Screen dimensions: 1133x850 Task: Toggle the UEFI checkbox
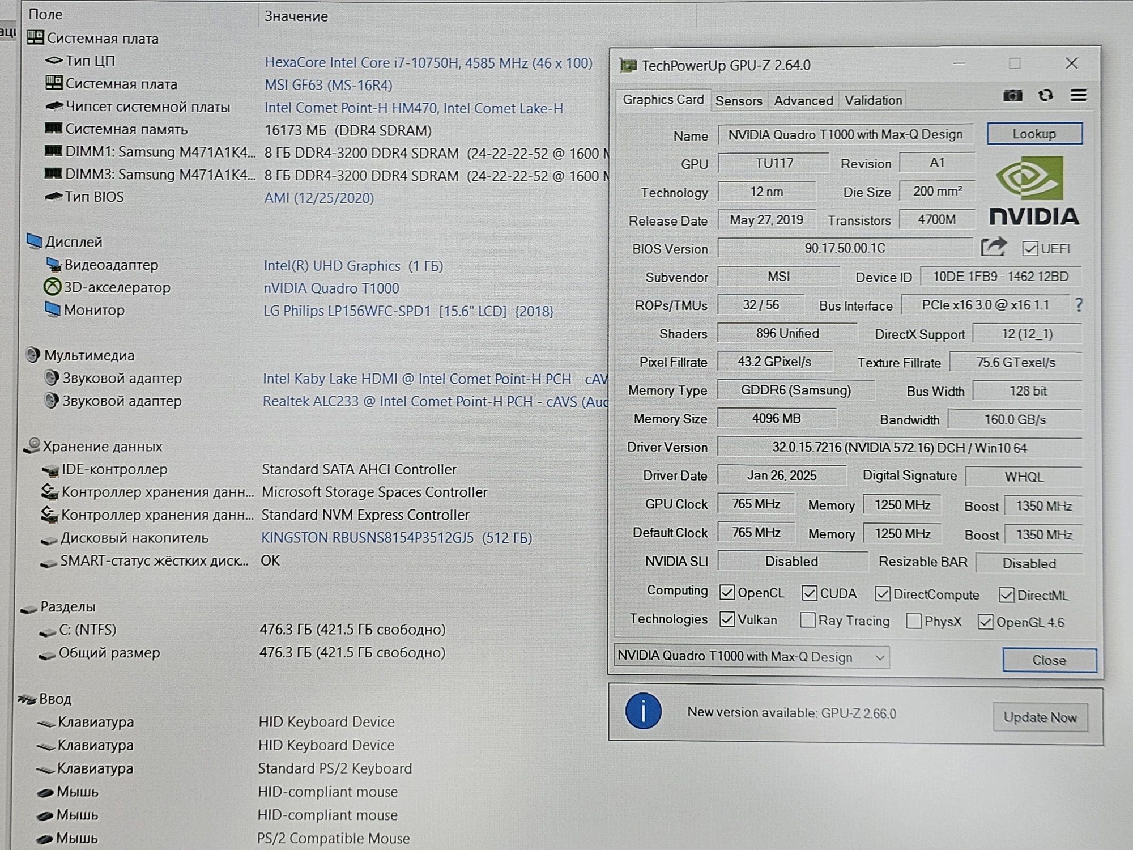(1030, 249)
